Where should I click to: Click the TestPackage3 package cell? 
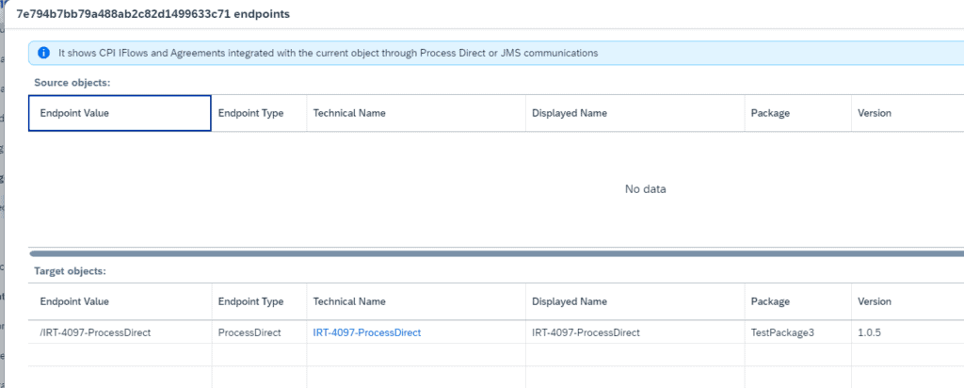click(797, 332)
